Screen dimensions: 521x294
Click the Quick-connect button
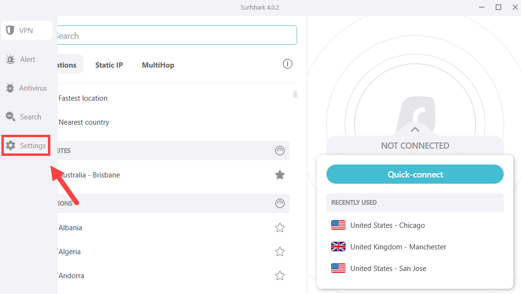click(x=415, y=174)
